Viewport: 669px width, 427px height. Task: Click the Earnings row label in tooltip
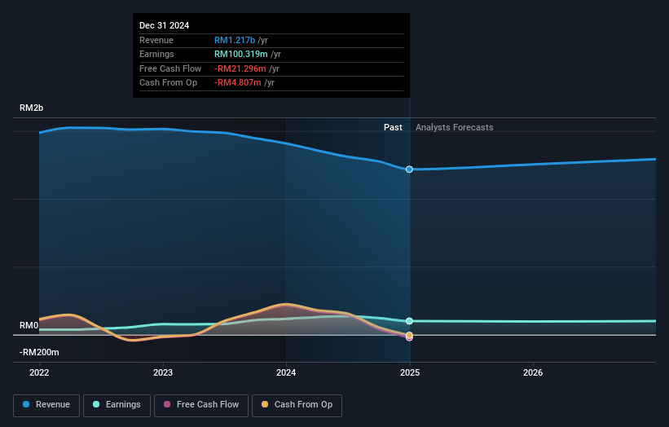coord(156,54)
